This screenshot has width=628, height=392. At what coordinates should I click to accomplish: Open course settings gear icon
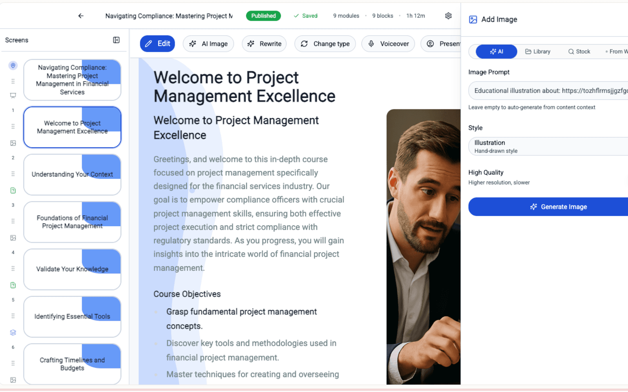click(448, 16)
